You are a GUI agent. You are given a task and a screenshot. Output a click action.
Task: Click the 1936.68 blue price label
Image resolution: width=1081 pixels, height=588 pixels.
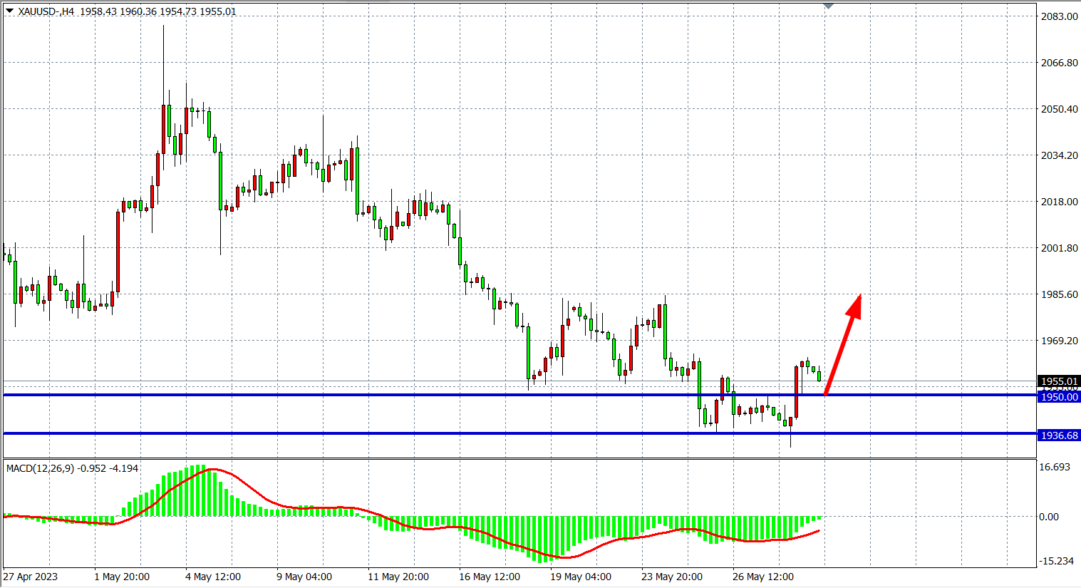point(1059,435)
